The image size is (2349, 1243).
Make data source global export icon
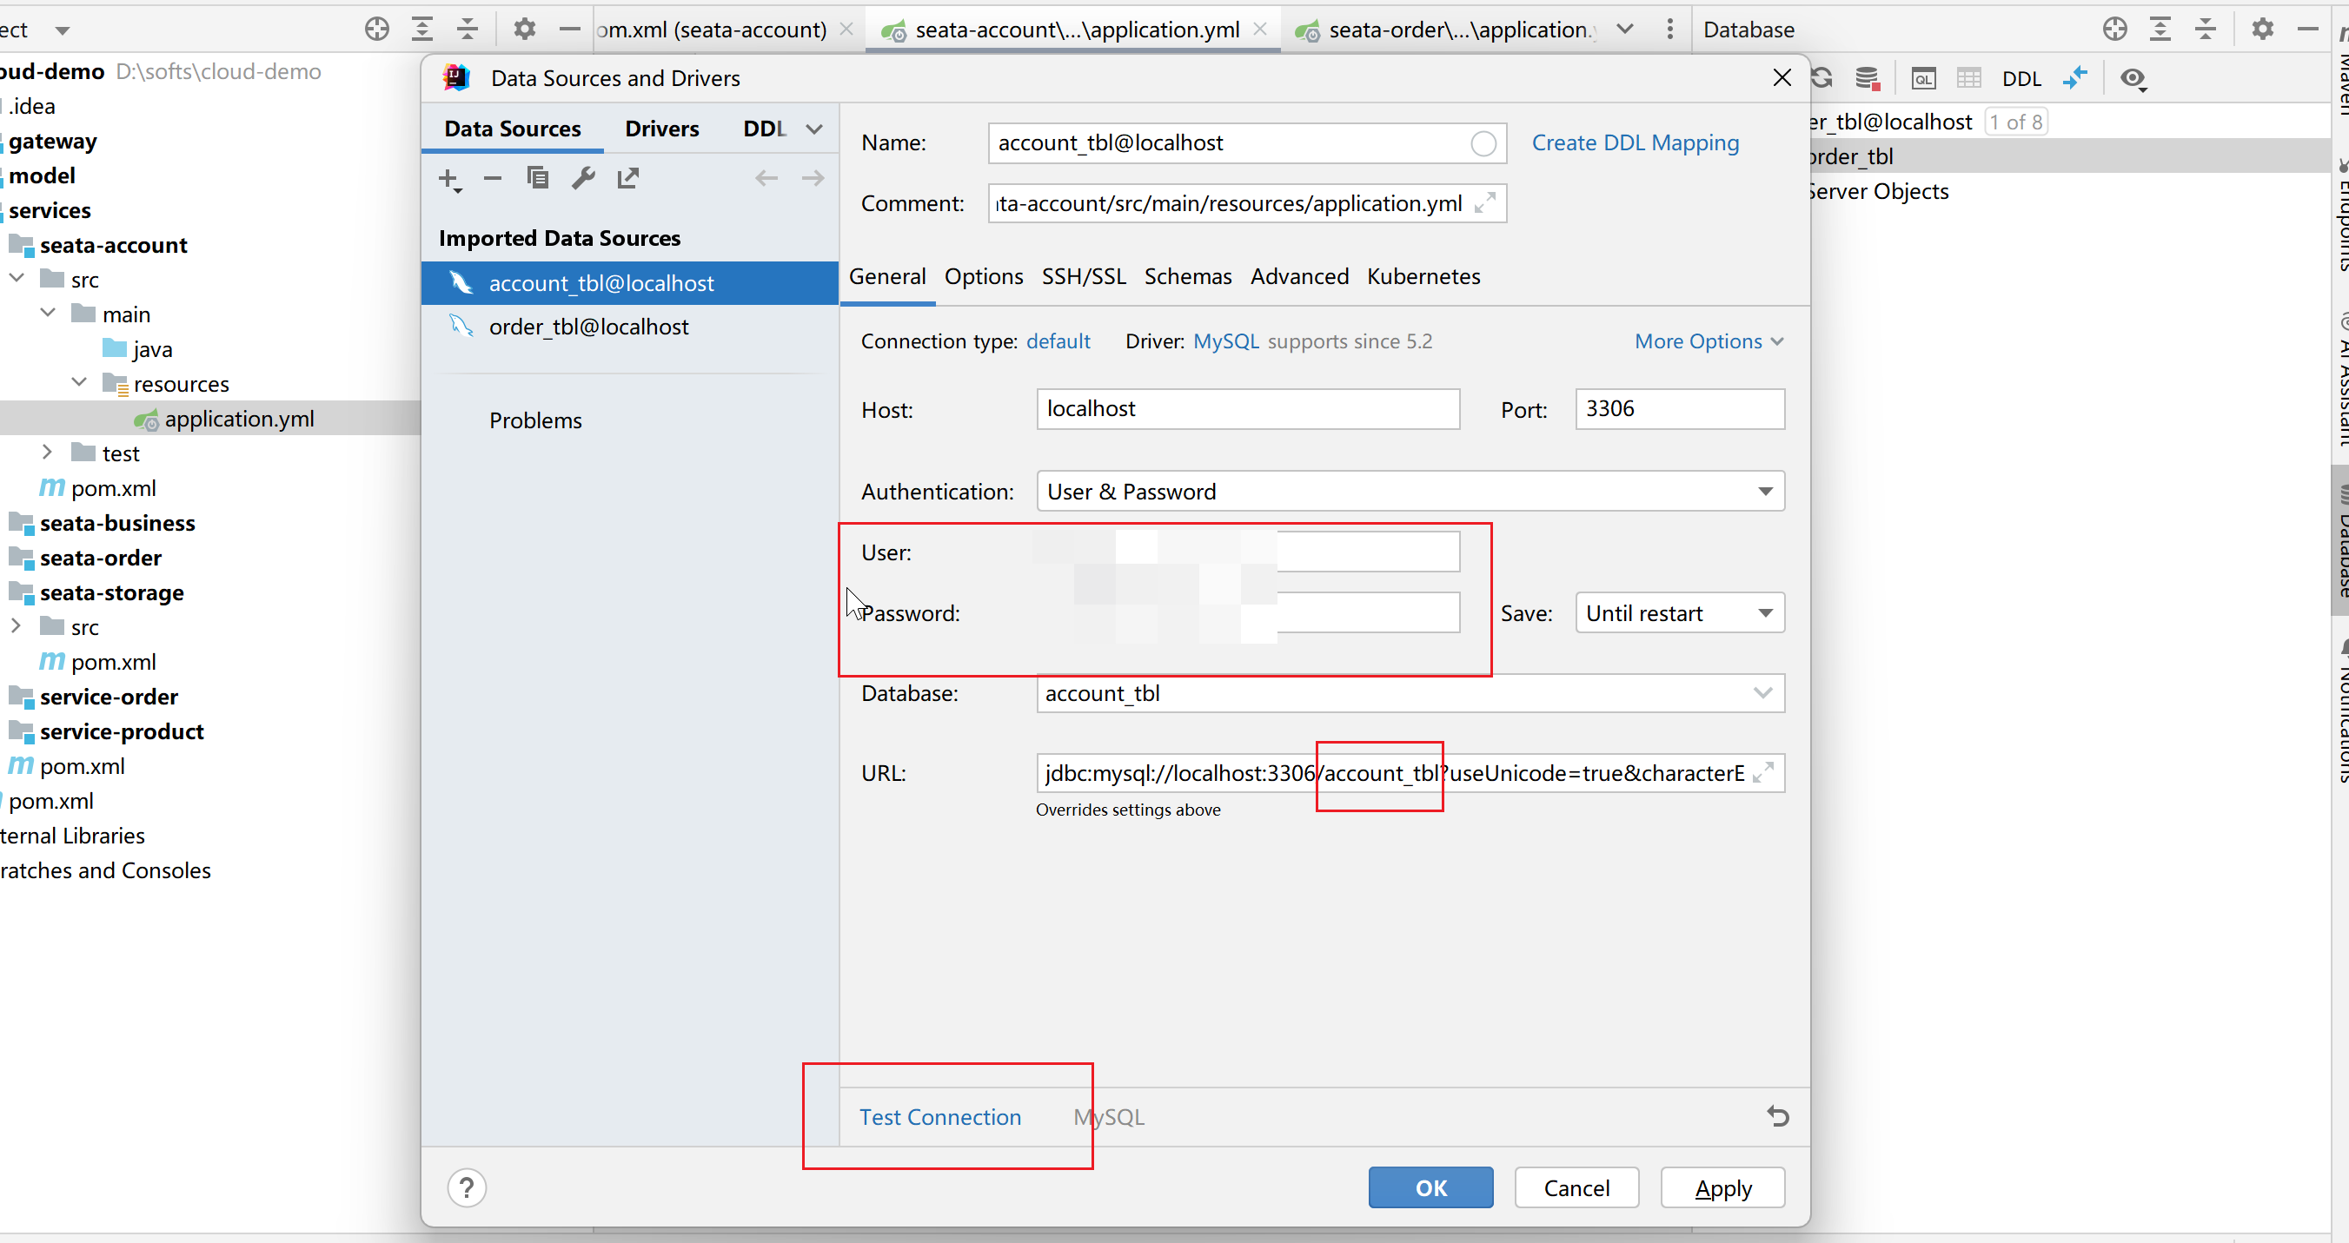628,178
